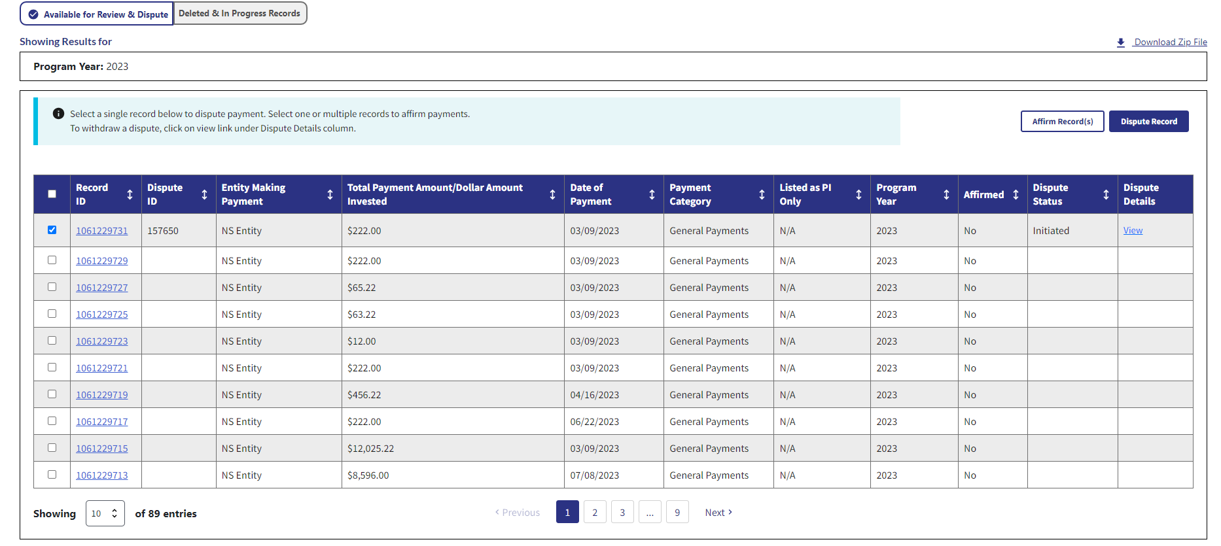Viewport: 1221px width, 546px height.
Task: Switch to Deleted & In Progress Records tab
Action: [x=239, y=14]
